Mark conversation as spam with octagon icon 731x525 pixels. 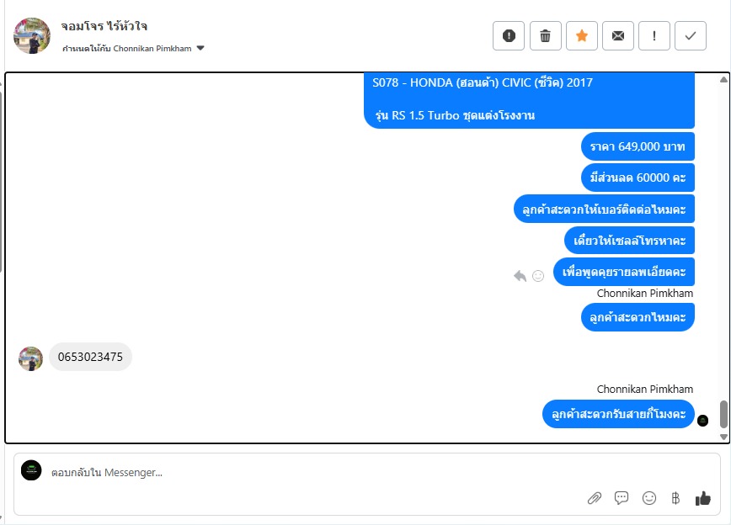pos(509,35)
